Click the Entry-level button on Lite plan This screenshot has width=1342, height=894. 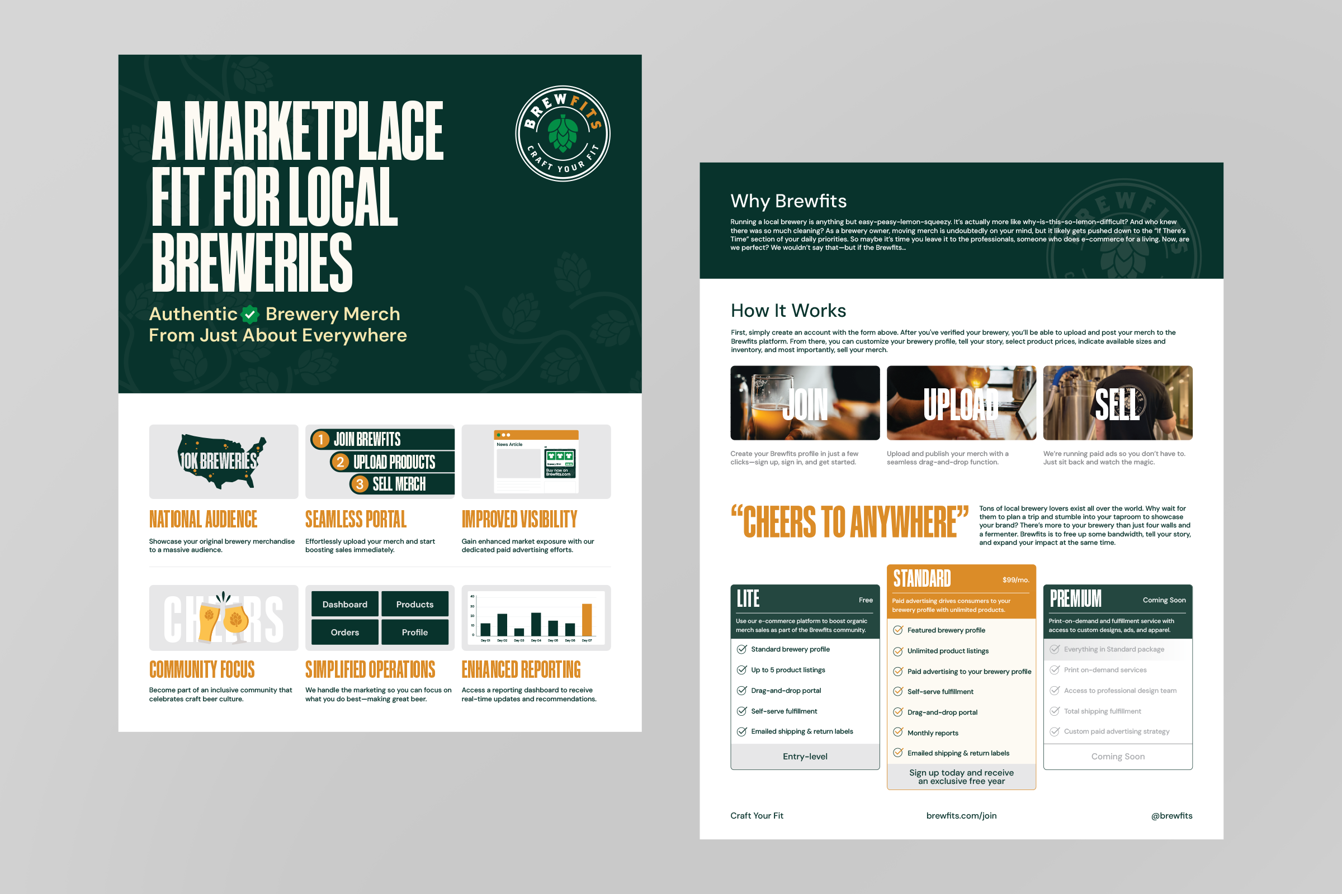[x=805, y=757]
